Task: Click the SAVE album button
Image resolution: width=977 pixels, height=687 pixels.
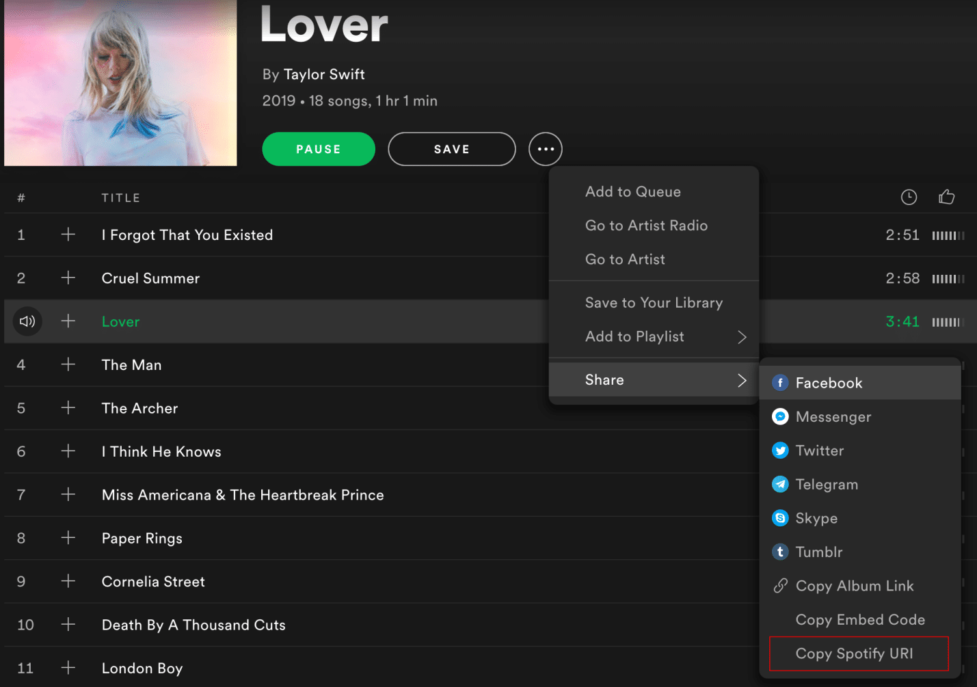Action: pyautogui.click(x=452, y=149)
